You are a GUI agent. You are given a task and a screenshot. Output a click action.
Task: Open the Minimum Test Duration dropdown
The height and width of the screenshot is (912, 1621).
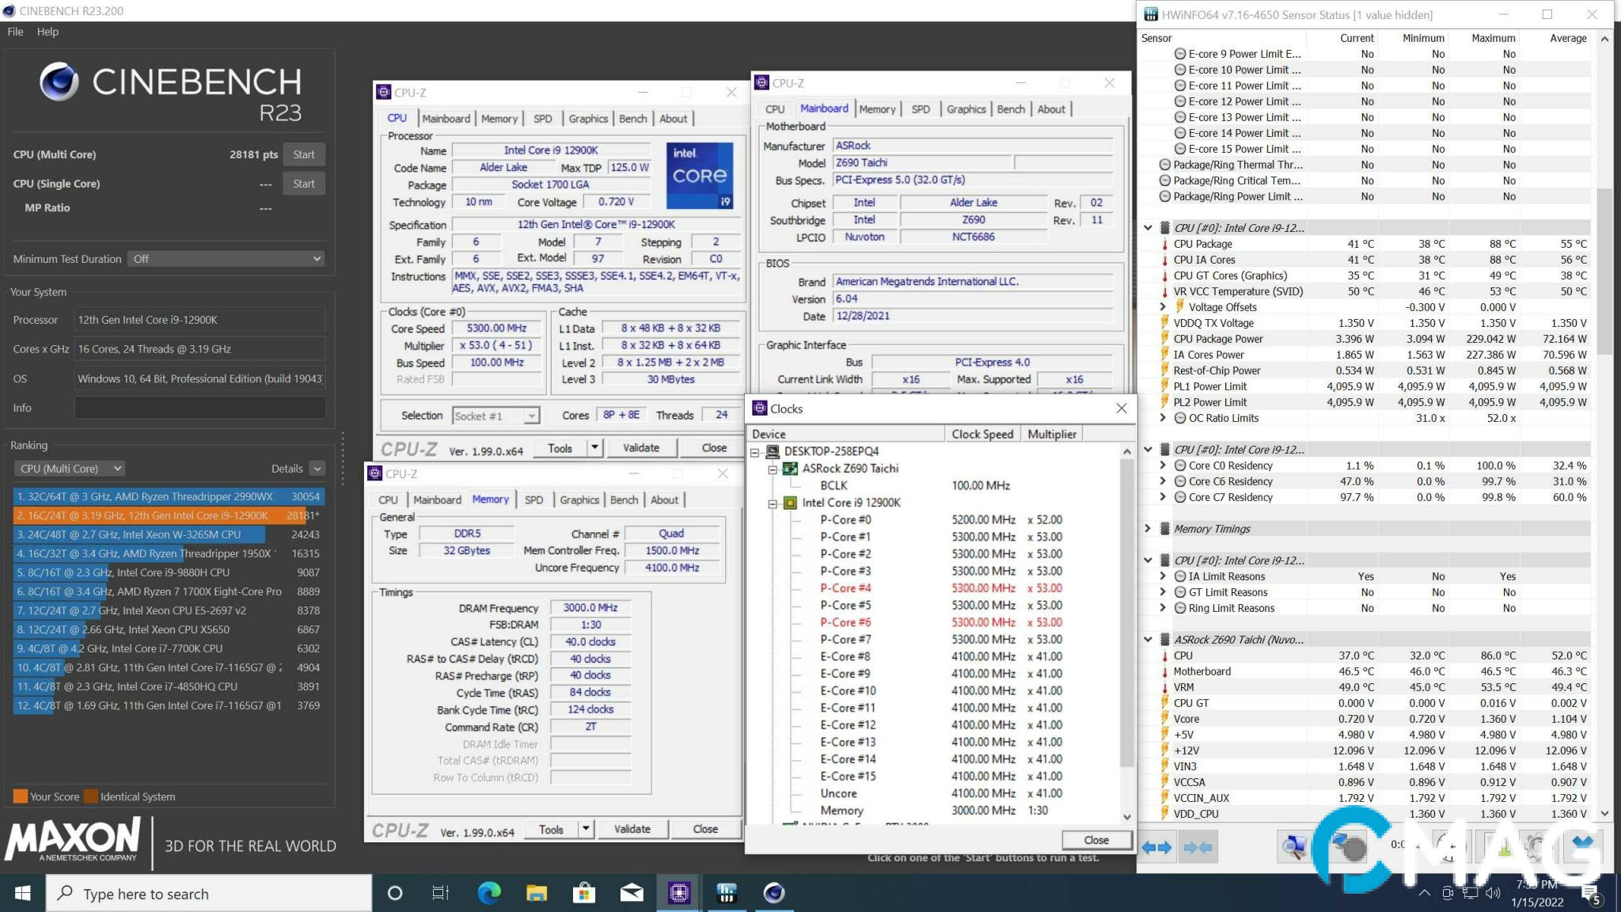point(226,259)
